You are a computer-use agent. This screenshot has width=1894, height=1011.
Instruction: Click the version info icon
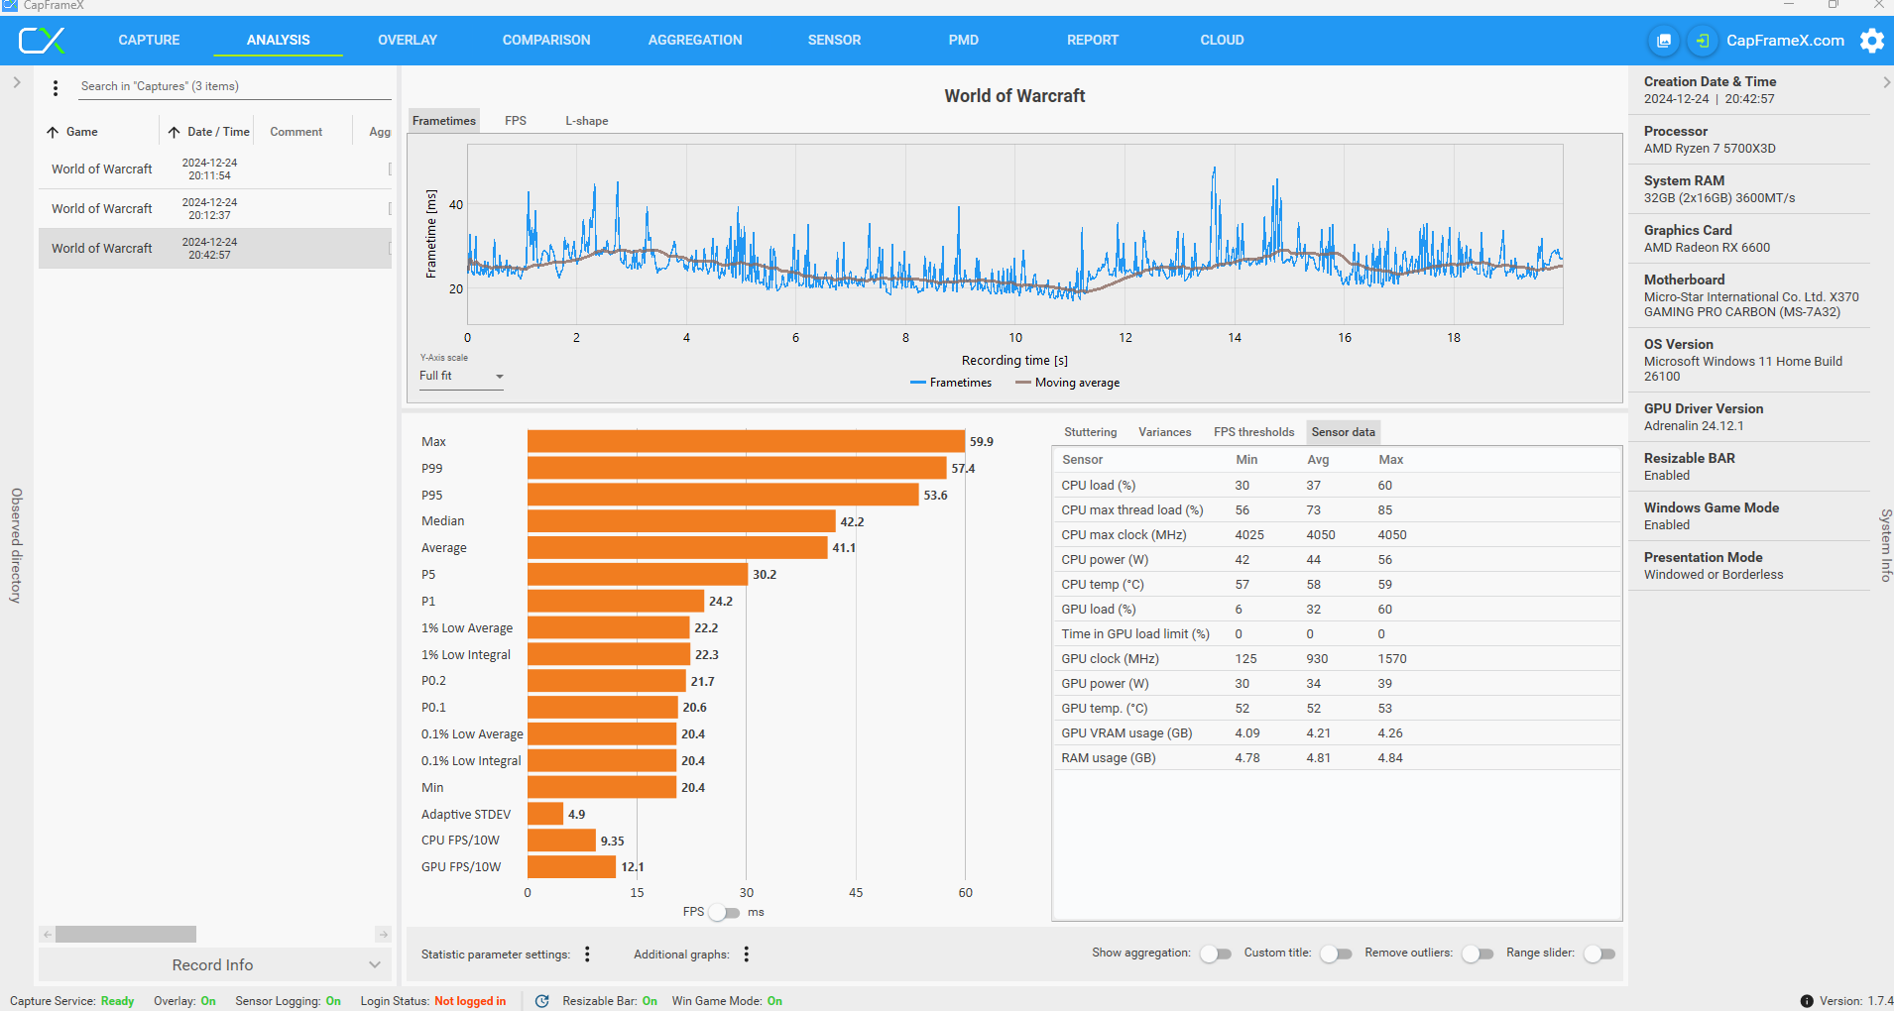1807,1001
